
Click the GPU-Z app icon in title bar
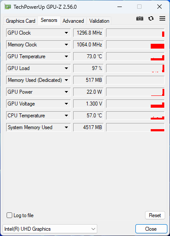[x=8, y=7]
